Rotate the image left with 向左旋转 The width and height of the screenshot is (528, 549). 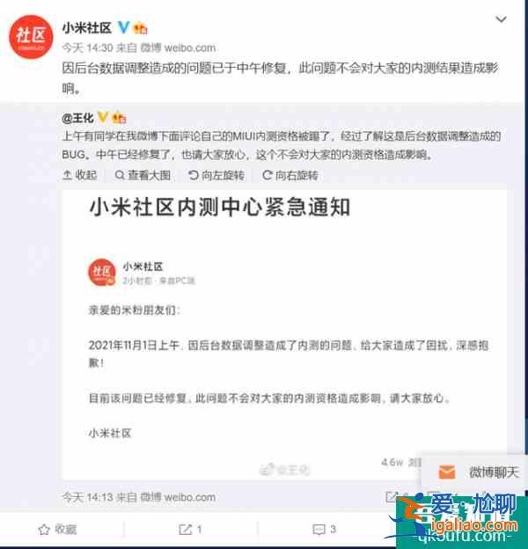(216, 175)
